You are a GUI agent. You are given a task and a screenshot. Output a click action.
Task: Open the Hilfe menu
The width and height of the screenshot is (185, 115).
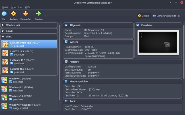pyautogui.click(x=28, y=7)
